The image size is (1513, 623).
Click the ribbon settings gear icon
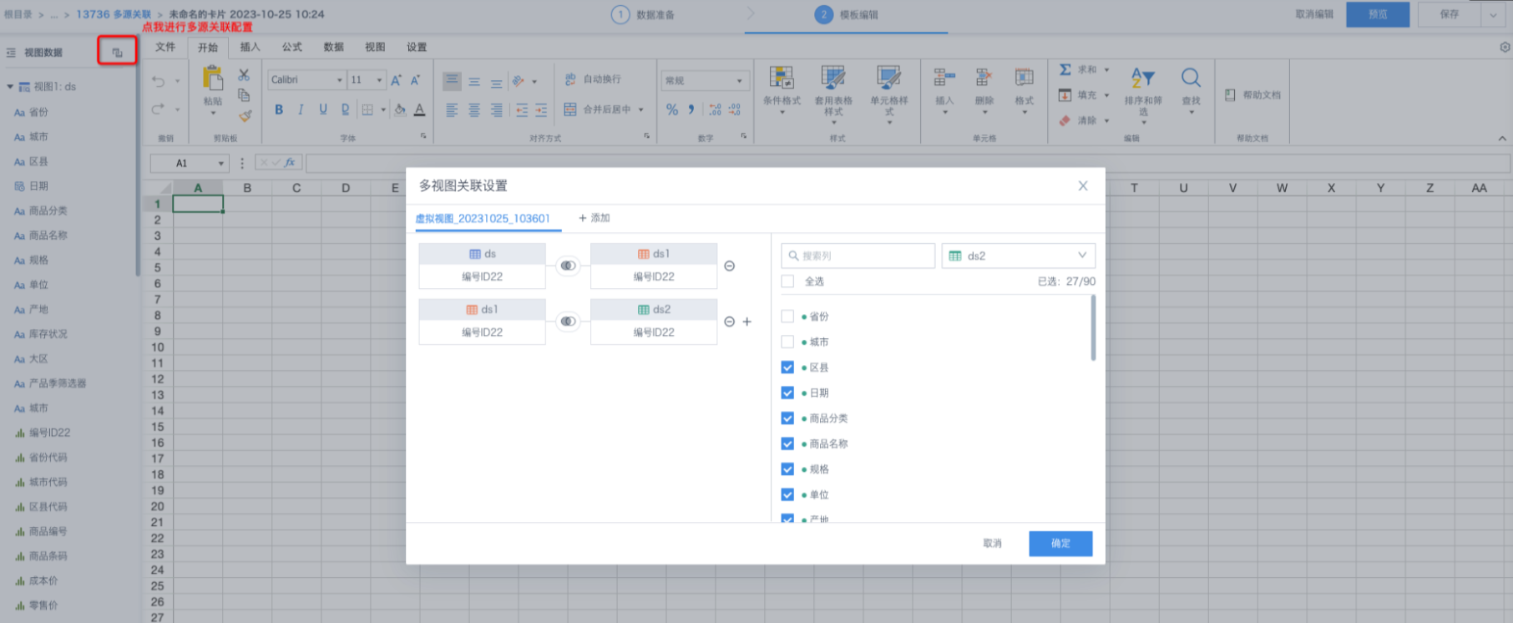coord(1505,48)
